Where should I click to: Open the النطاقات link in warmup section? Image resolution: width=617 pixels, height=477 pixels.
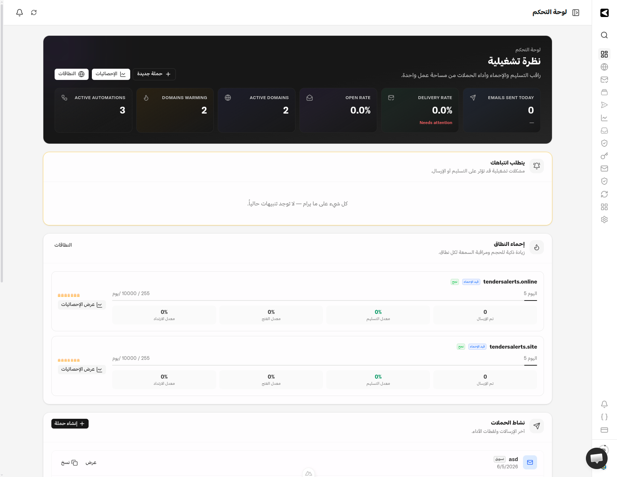63,245
